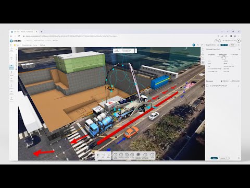Click the history icon after View
The image size is (250, 188).
coord(239,45)
